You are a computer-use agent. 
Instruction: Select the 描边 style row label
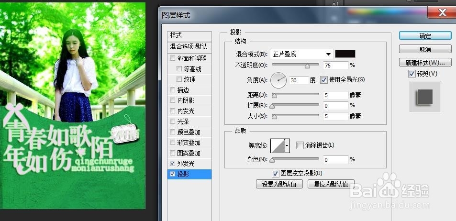pyautogui.click(x=183, y=90)
